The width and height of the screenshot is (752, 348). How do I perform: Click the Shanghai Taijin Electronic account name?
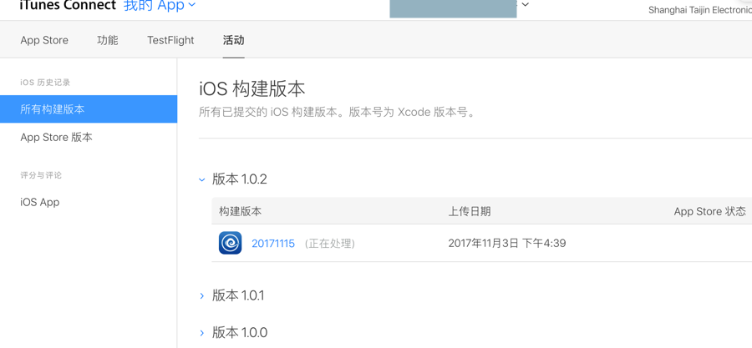tap(699, 10)
